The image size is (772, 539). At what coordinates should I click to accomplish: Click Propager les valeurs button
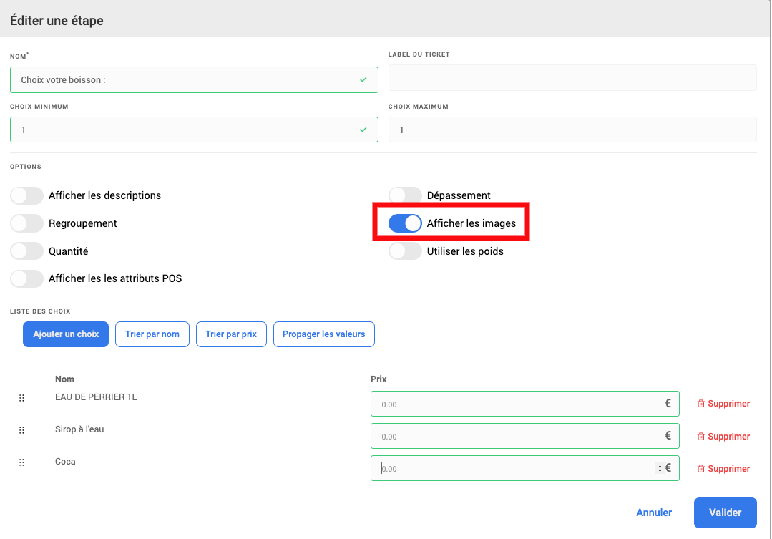click(323, 334)
